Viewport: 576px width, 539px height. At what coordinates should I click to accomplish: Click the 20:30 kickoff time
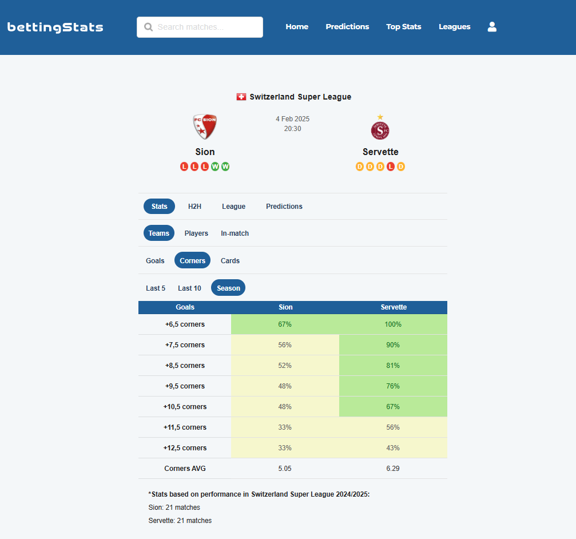pos(292,129)
